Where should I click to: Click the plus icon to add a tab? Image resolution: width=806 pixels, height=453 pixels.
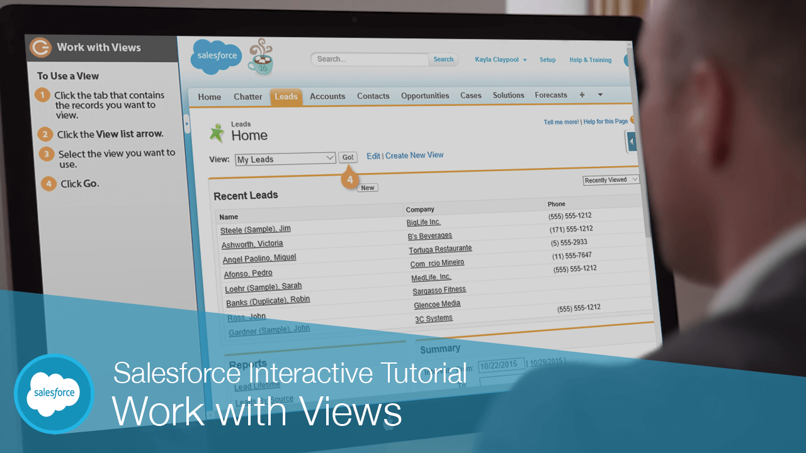(581, 95)
